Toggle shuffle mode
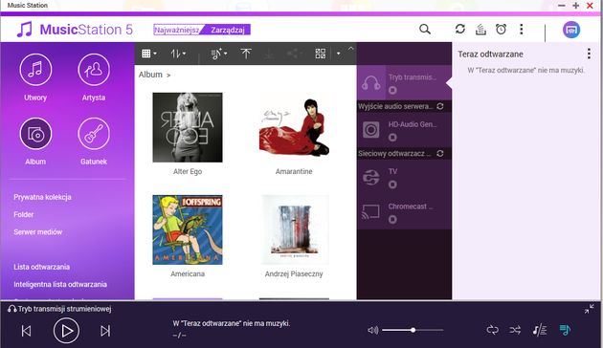This screenshot has width=603, height=348. [515, 330]
